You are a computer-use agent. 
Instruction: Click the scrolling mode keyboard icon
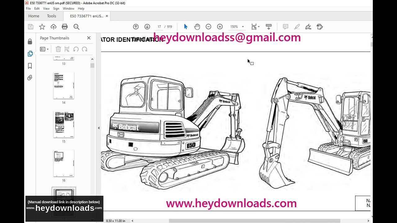269,27
